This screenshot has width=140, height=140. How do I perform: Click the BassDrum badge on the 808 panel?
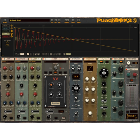(56, 103)
